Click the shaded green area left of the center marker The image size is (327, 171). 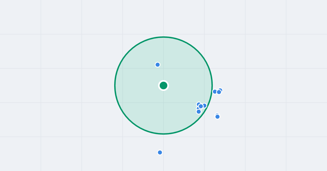(x=136, y=85)
